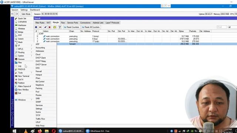
Task: Open Mesh in sidebar
Action: click(x=20, y=42)
